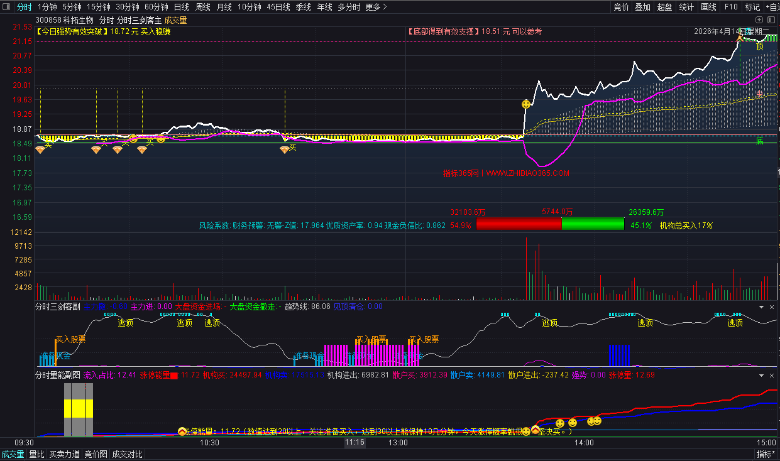Open the 超盘 view

(x=665, y=7)
